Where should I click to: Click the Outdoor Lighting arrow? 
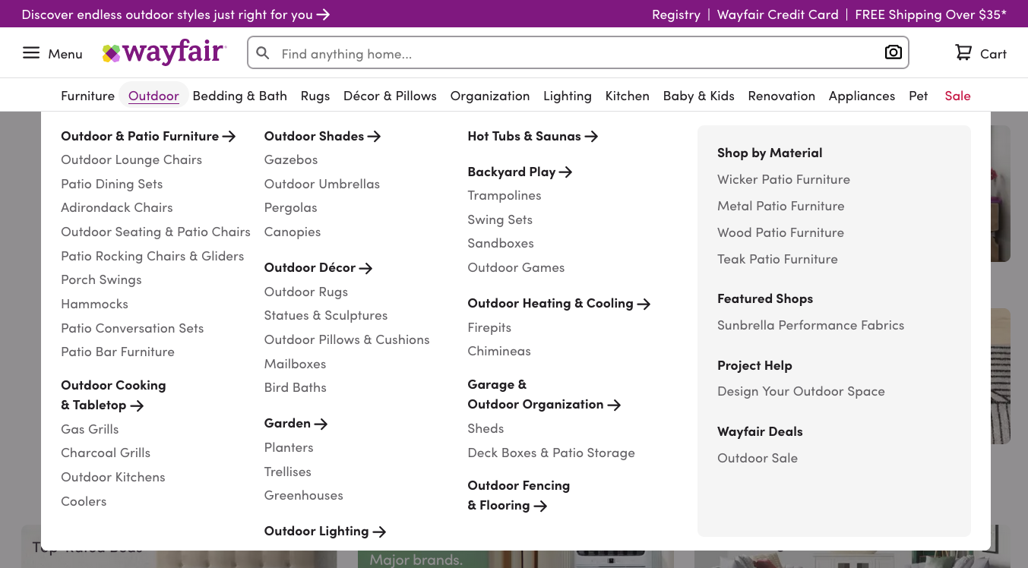coord(380,531)
